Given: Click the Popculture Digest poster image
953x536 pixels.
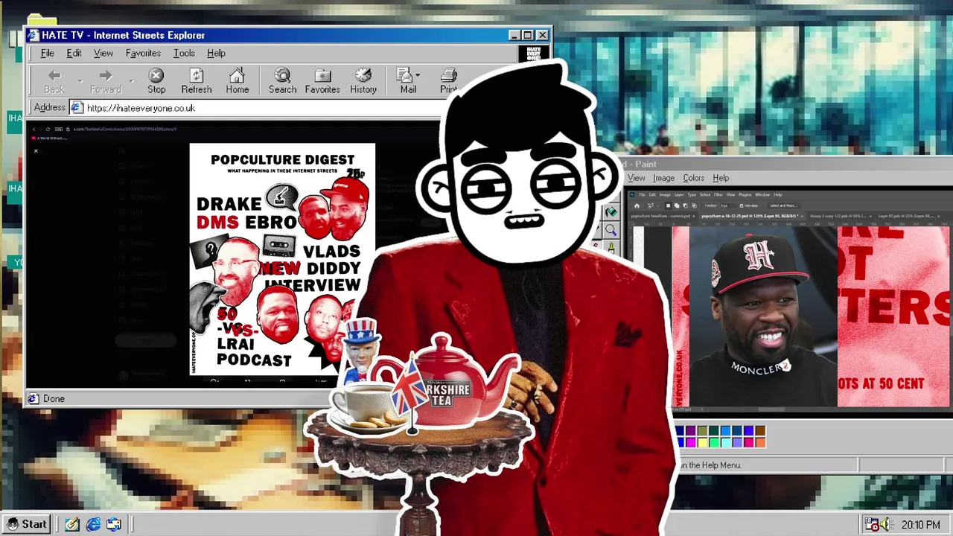Looking at the screenshot, I should point(282,259).
